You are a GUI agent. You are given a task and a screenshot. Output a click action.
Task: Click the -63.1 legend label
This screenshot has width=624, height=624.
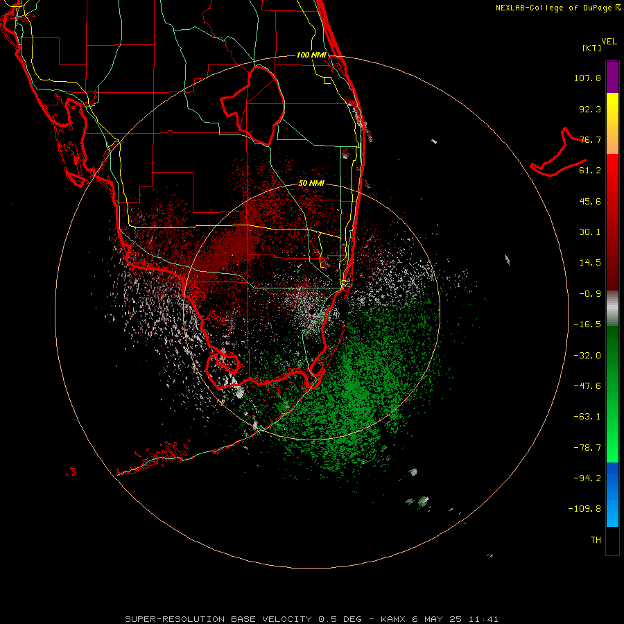[587, 417]
